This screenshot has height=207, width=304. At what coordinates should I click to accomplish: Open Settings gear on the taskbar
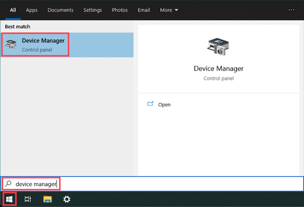tap(67, 199)
